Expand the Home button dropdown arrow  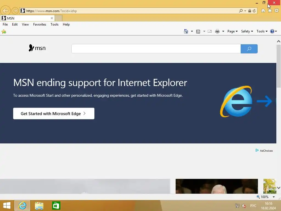192,31
